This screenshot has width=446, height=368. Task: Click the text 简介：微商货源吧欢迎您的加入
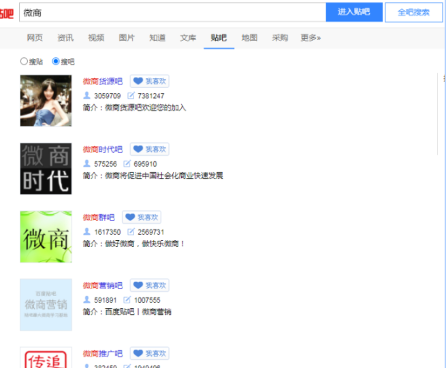[134, 107]
